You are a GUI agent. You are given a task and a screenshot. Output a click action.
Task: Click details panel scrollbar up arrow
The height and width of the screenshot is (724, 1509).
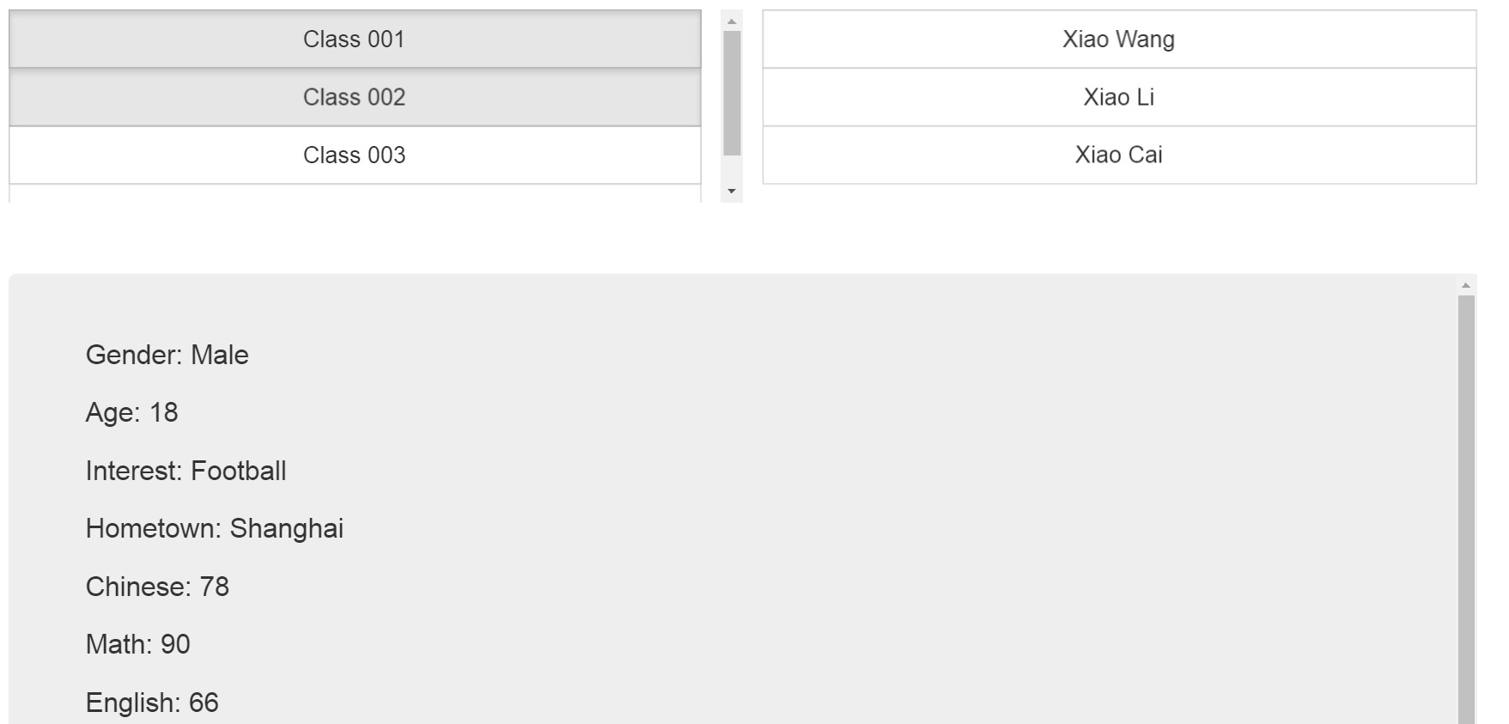pyautogui.click(x=1466, y=285)
